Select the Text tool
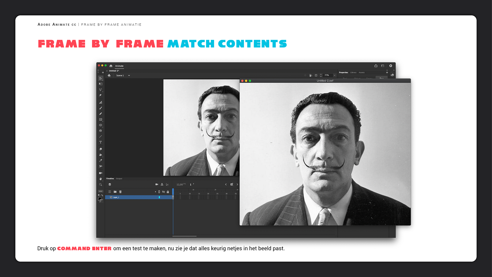 coord(100,142)
